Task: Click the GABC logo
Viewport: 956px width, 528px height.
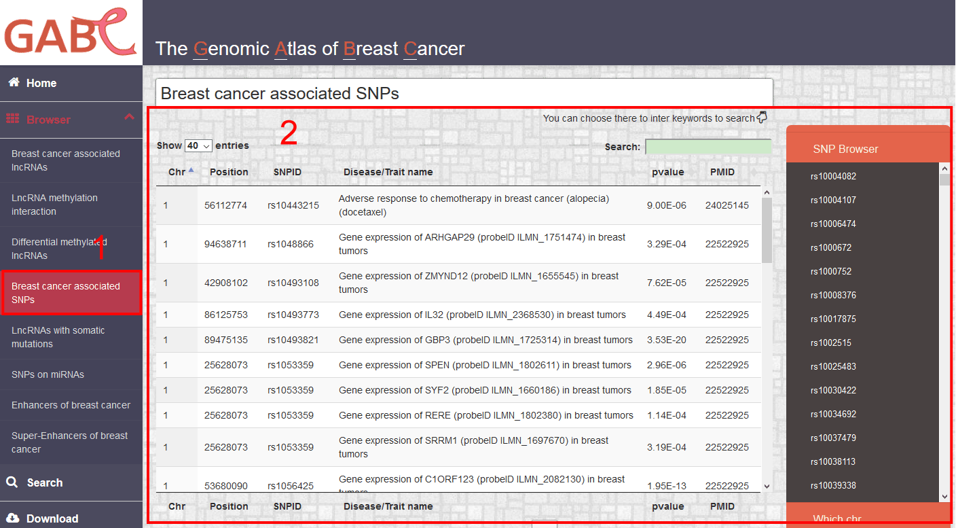Action: coord(71,33)
